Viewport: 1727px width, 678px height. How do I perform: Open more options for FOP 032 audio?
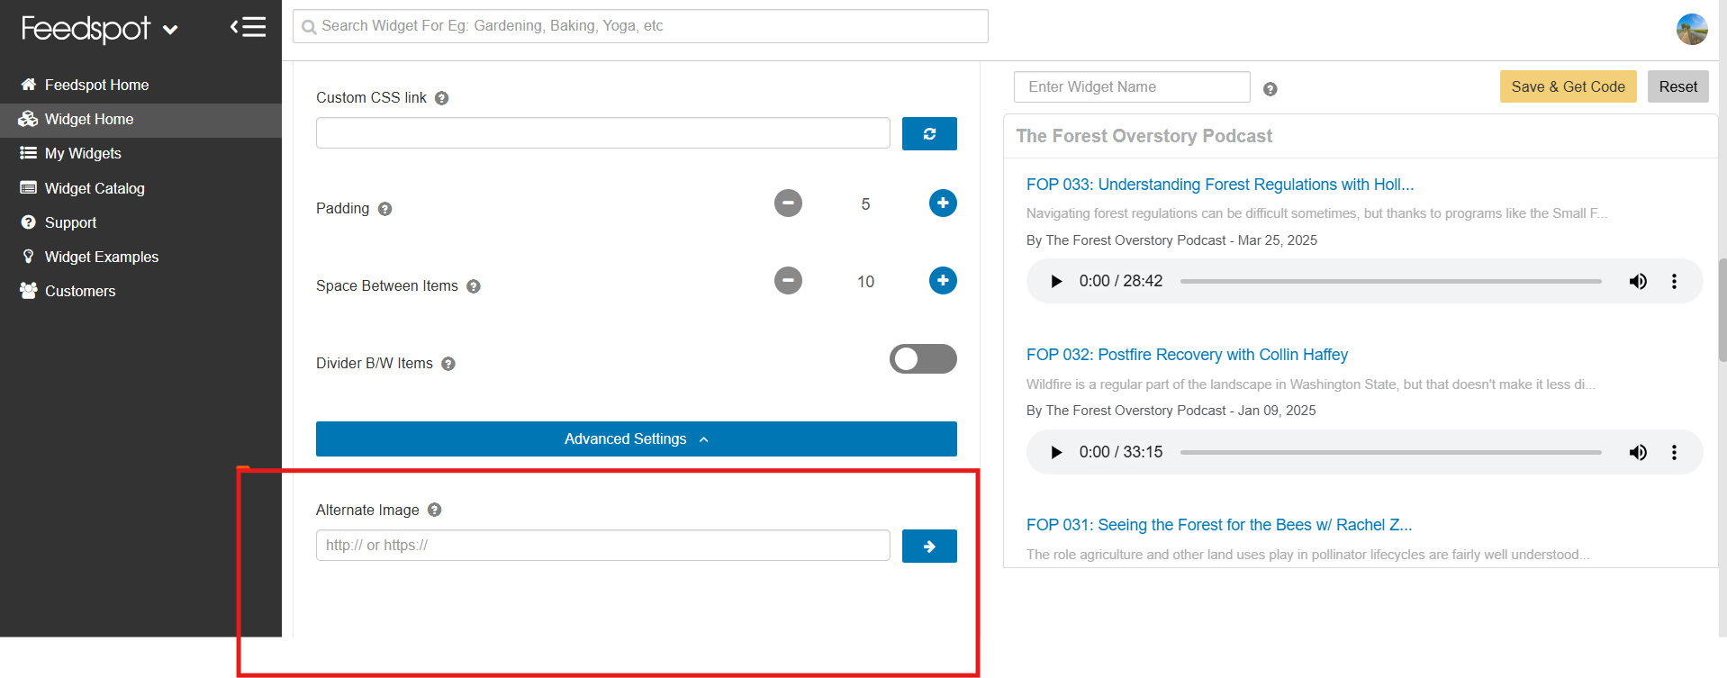(x=1674, y=452)
